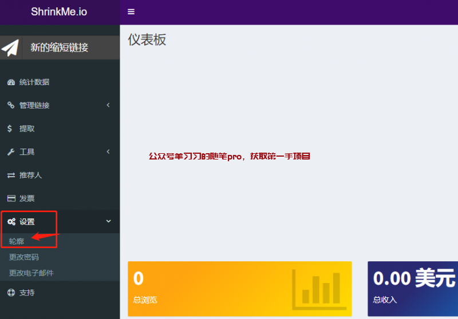Click the wrench icon for 工具
The width and height of the screenshot is (458, 319).
tap(10, 152)
